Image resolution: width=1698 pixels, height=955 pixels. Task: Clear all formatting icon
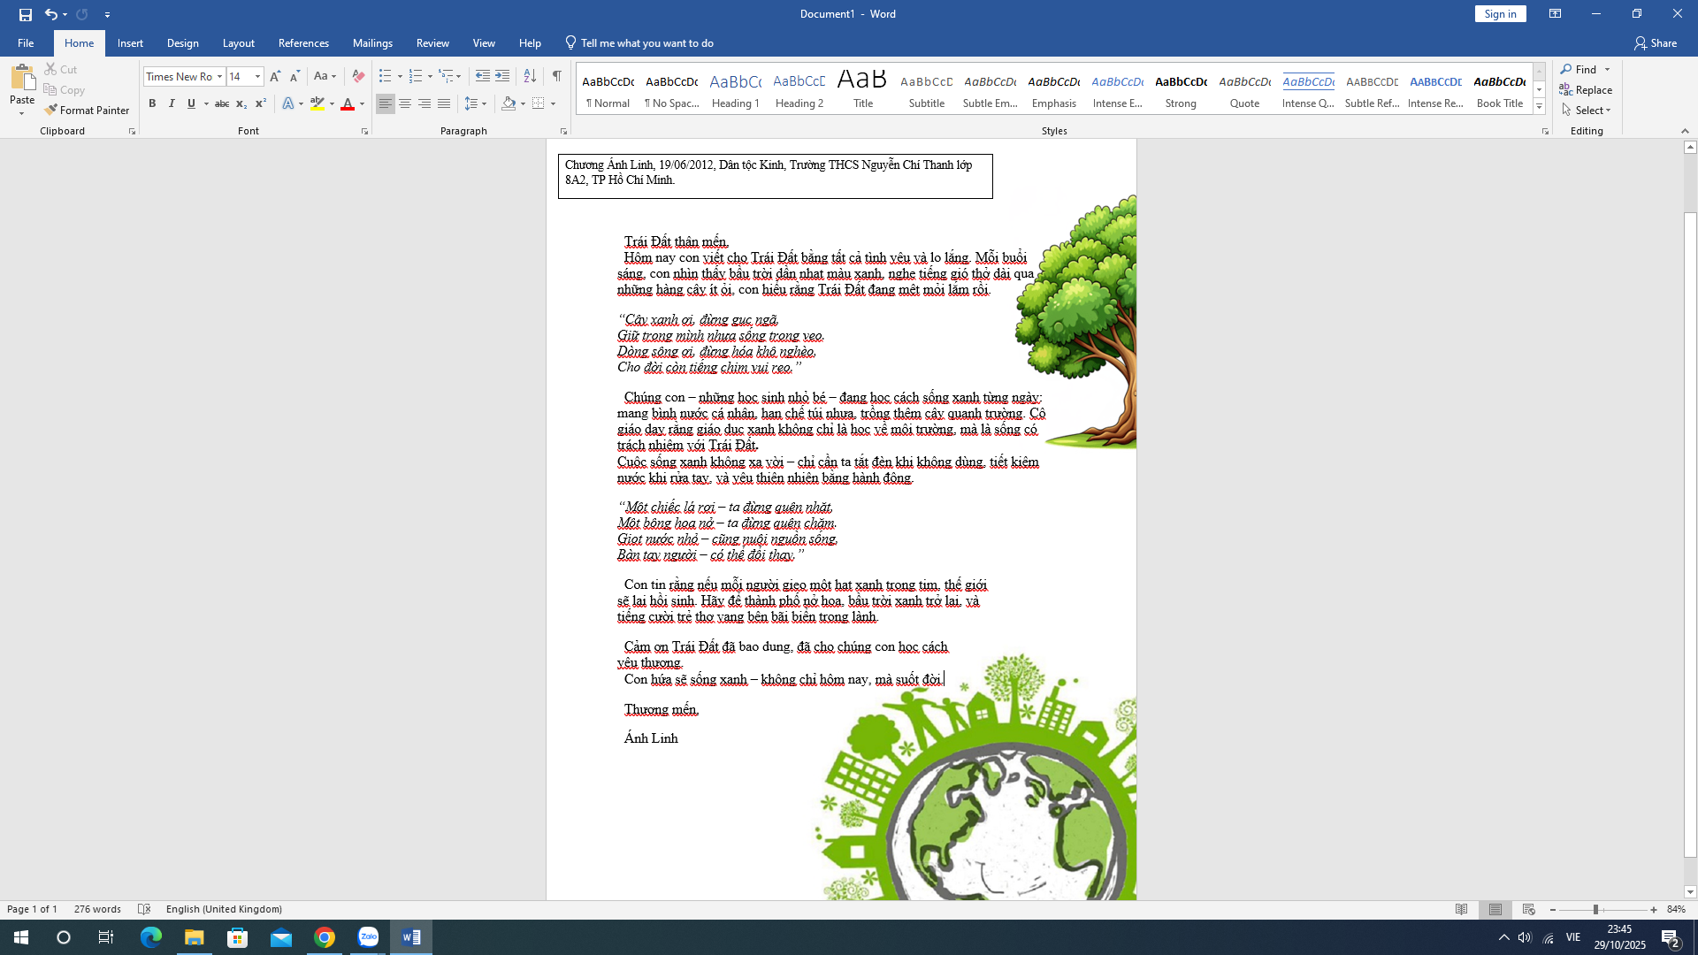[x=358, y=76]
